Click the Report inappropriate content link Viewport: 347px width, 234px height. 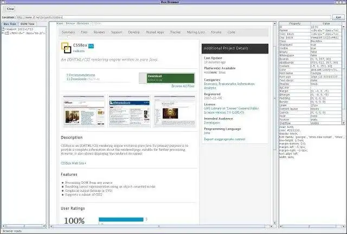pyautogui.click(x=224, y=139)
